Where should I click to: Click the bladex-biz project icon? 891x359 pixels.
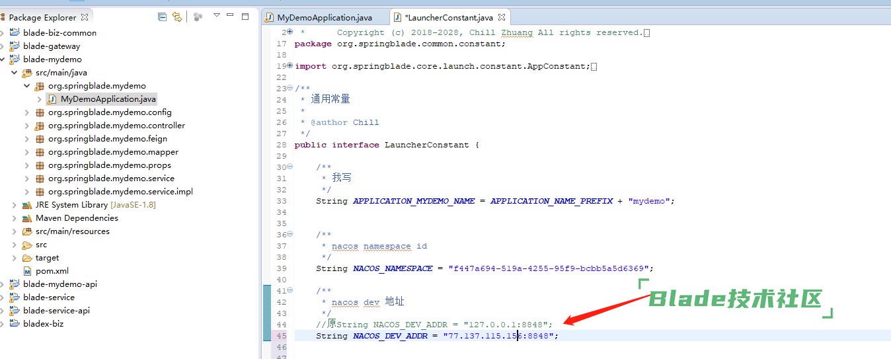[x=15, y=323]
